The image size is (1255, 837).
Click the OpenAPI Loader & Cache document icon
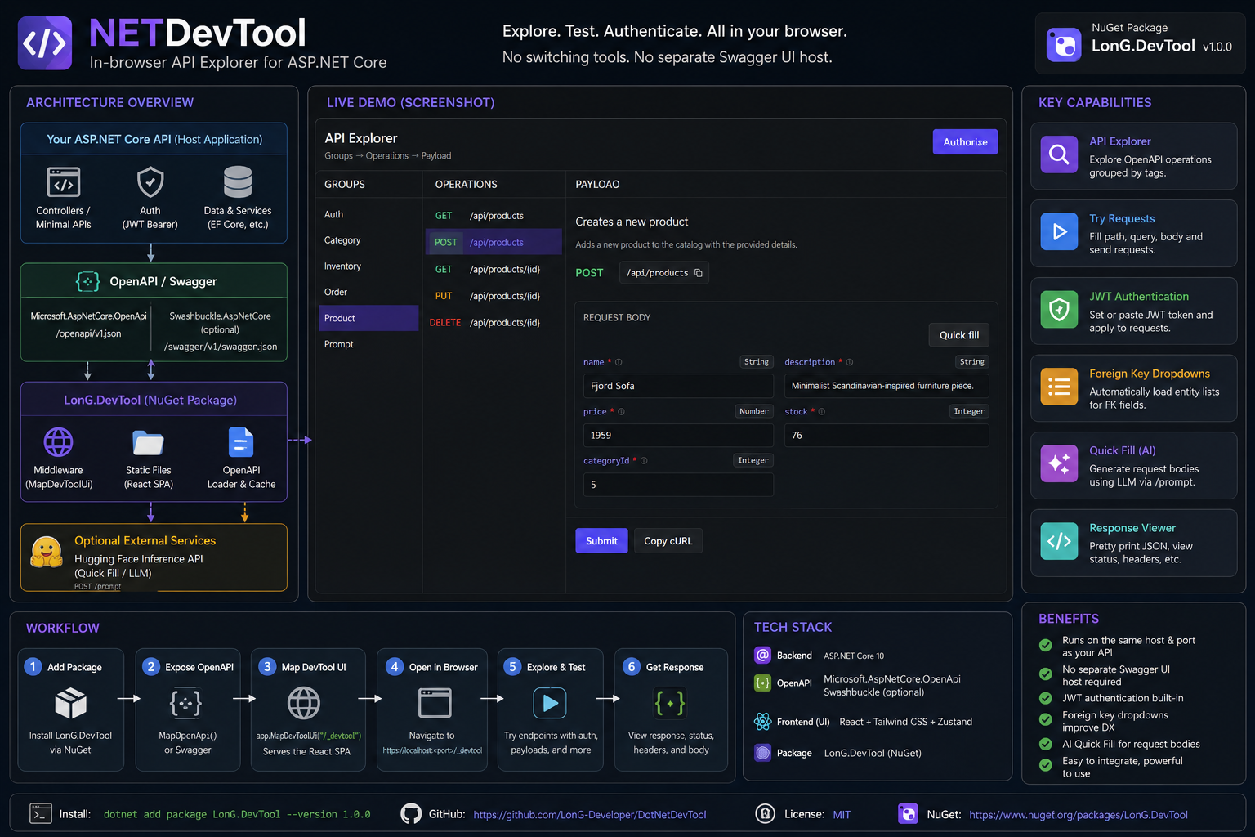[241, 442]
